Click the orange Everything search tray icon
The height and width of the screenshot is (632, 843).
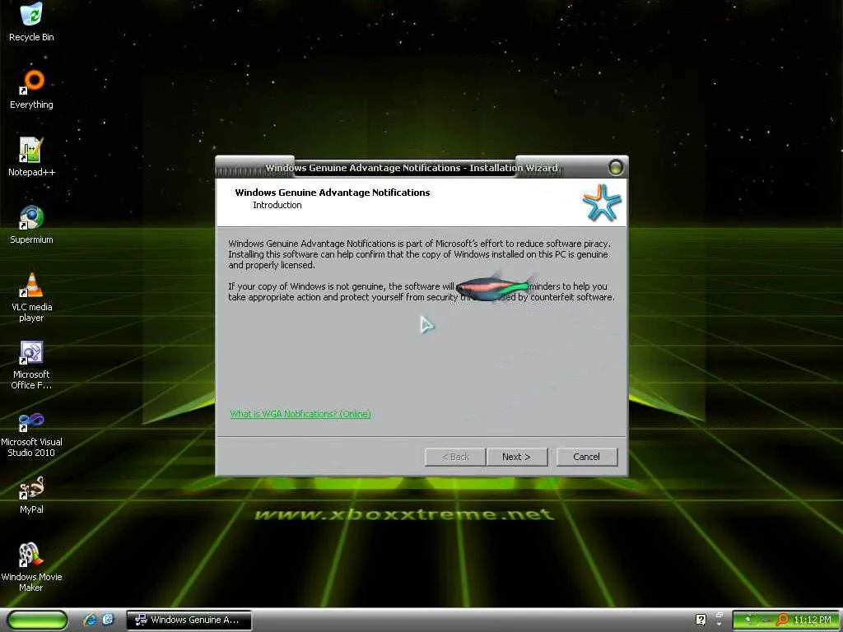click(782, 620)
